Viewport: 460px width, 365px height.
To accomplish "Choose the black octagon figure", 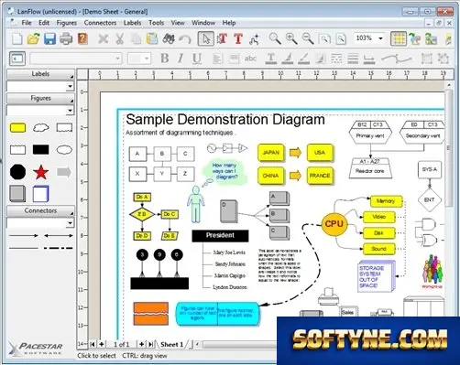I will click(x=17, y=172).
